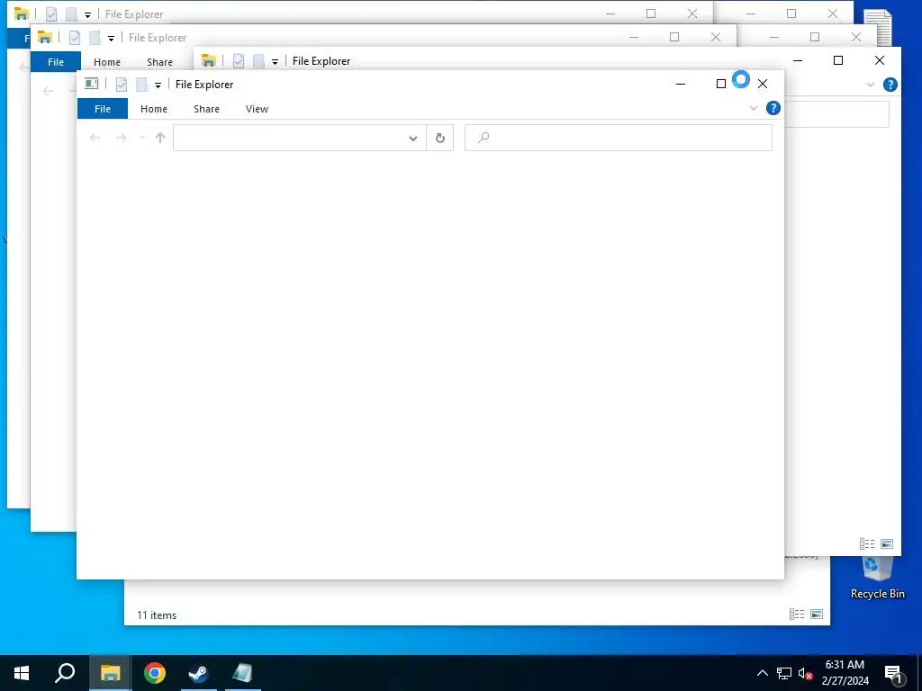
Task: Click Properties icon in third File Explorer title bar
Action: tap(238, 61)
